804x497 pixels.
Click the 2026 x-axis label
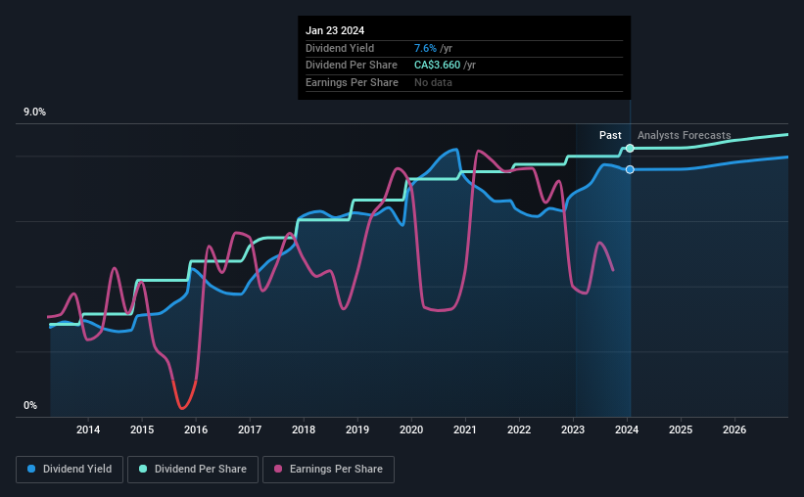pos(734,429)
